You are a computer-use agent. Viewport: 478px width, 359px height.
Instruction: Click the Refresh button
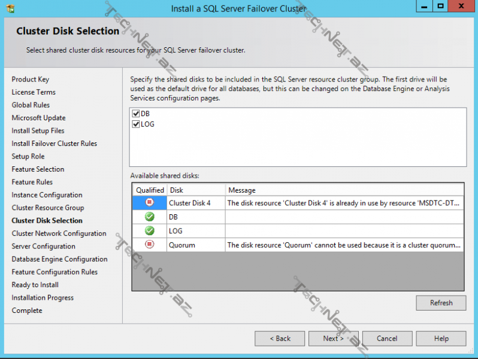[441, 303]
